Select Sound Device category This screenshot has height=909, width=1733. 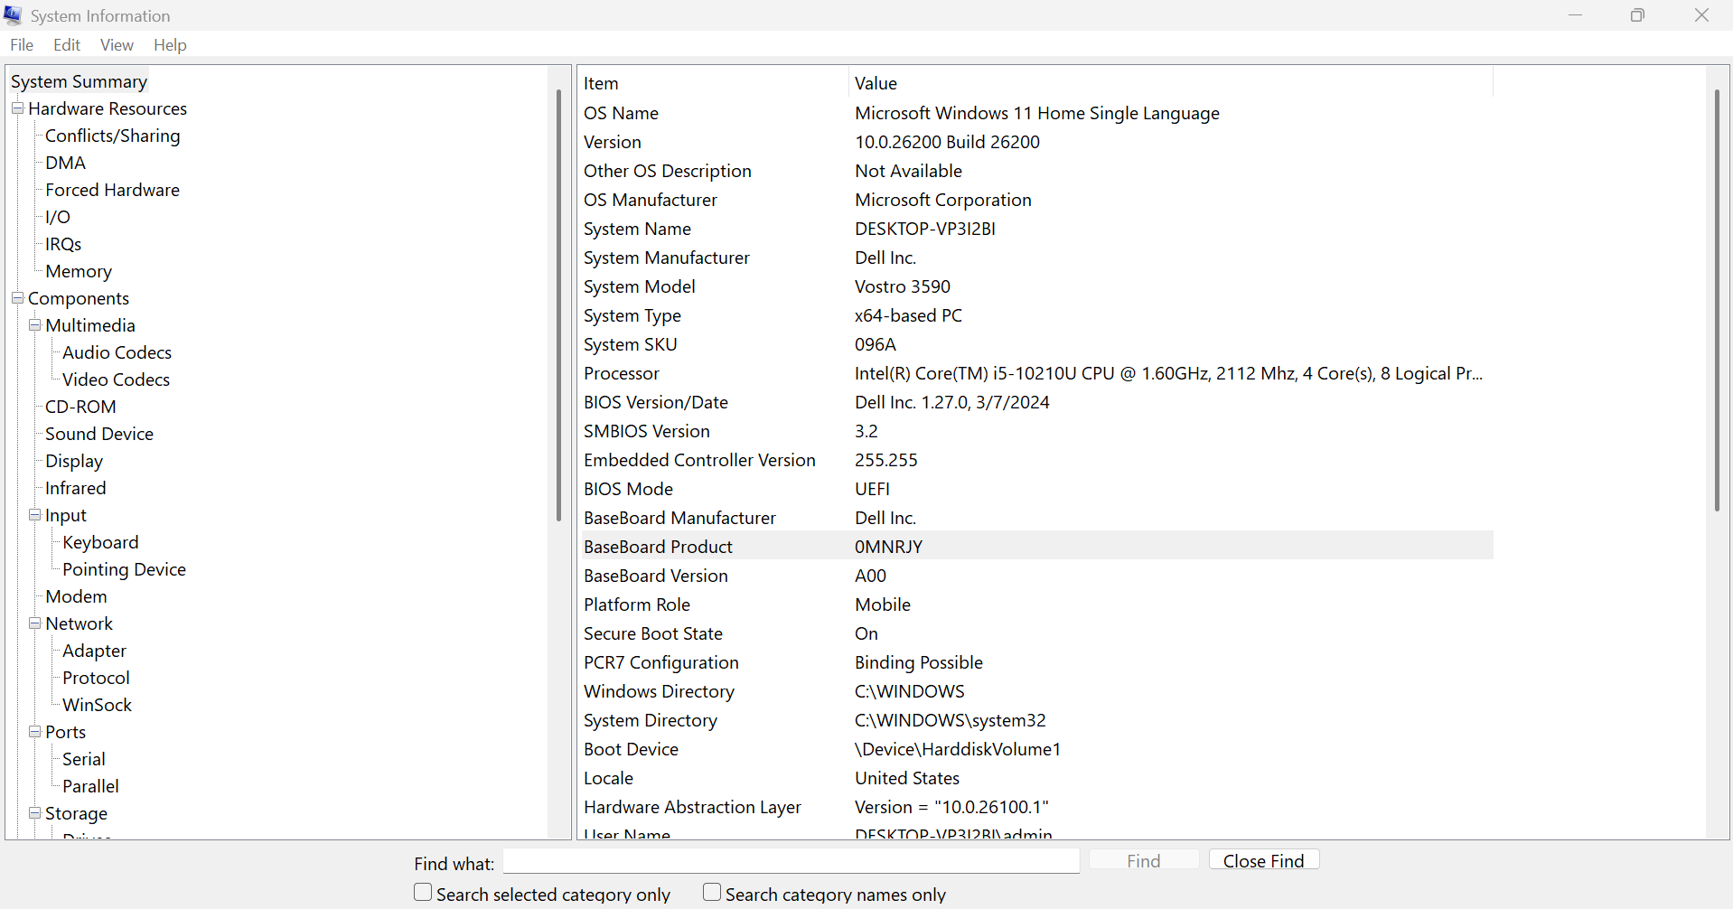click(99, 434)
